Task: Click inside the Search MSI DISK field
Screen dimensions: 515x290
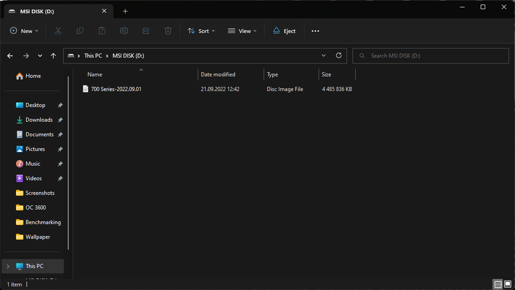Action: click(x=430, y=55)
